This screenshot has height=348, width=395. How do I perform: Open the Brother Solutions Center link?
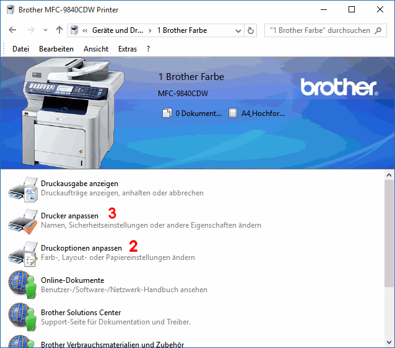tap(80, 313)
